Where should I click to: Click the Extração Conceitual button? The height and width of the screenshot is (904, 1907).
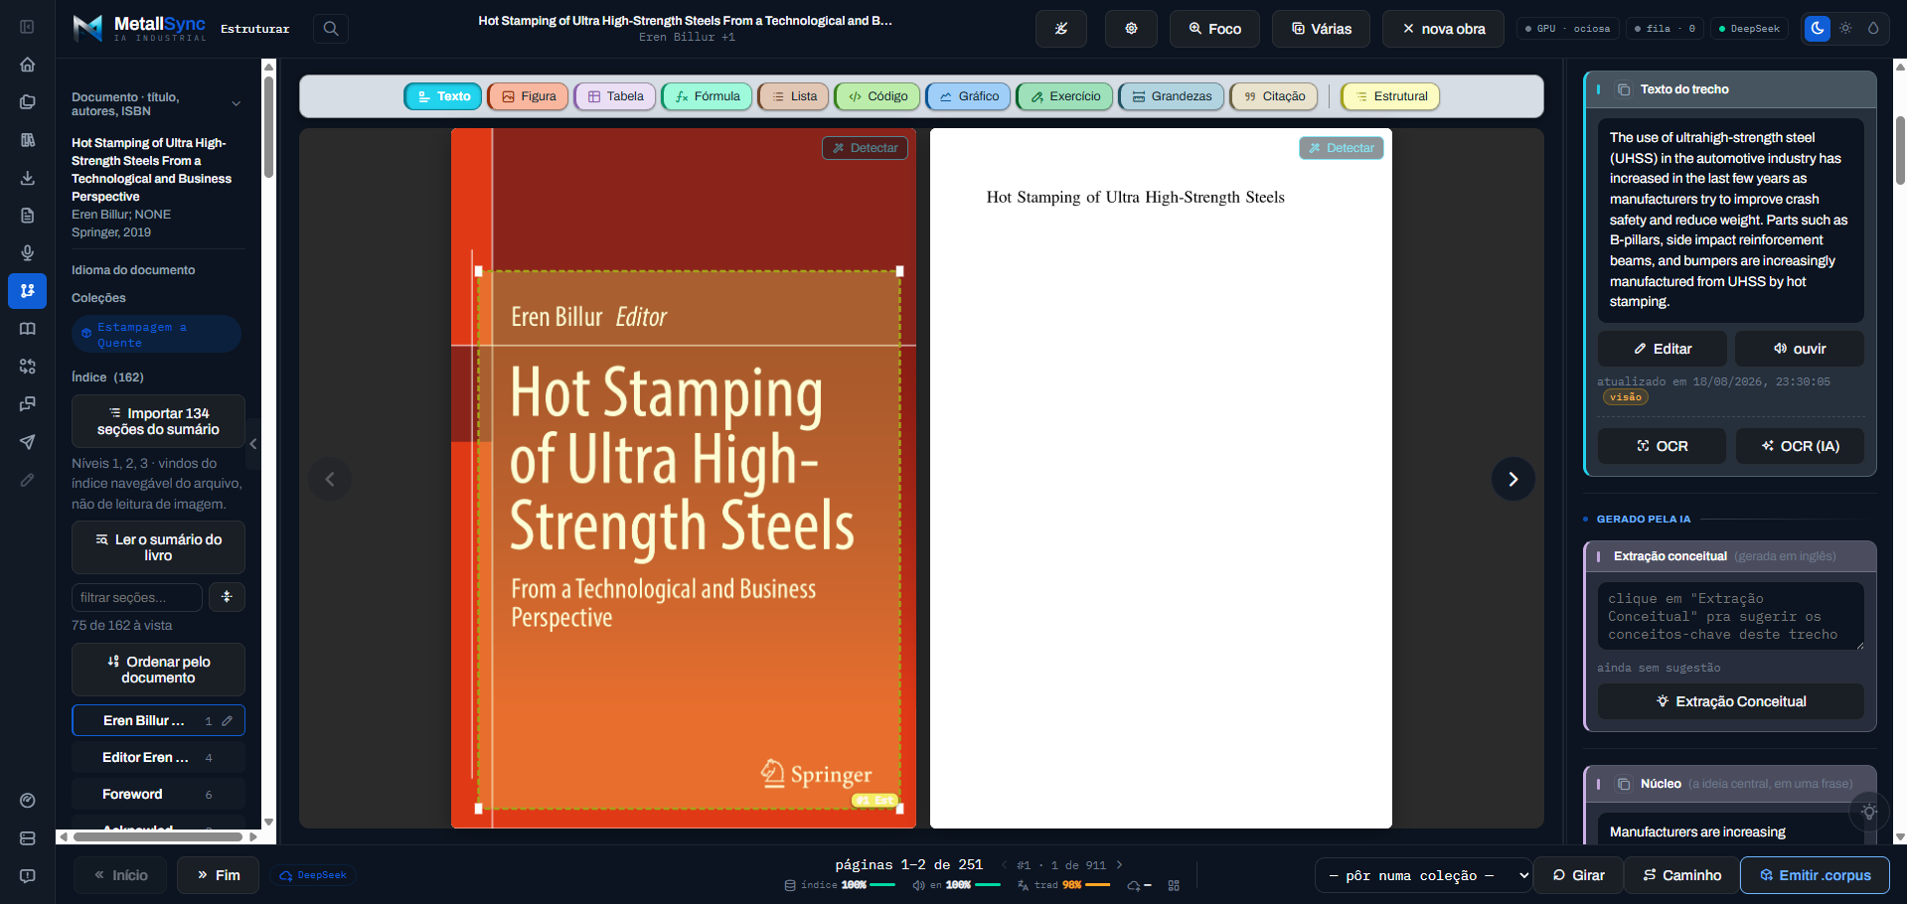click(x=1731, y=701)
